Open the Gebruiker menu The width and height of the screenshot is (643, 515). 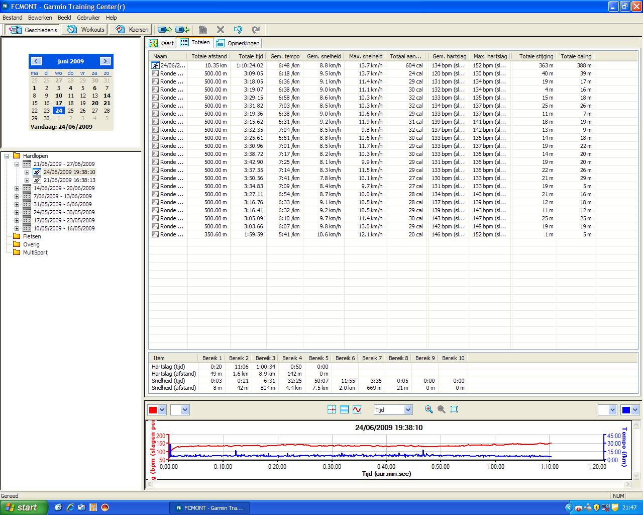pos(88,18)
